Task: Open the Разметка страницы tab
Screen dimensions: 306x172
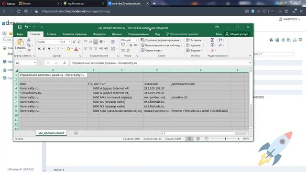Action: pyautogui.click(x=75, y=34)
